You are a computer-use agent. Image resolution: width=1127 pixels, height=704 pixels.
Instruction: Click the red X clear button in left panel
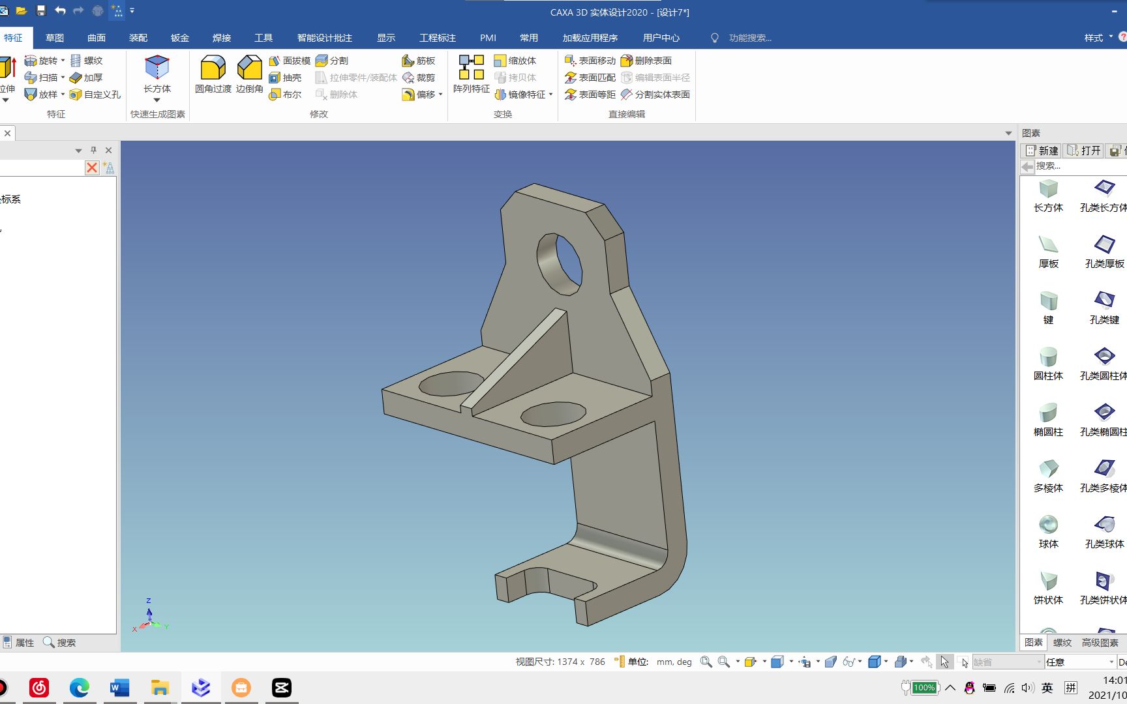[92, 168]
